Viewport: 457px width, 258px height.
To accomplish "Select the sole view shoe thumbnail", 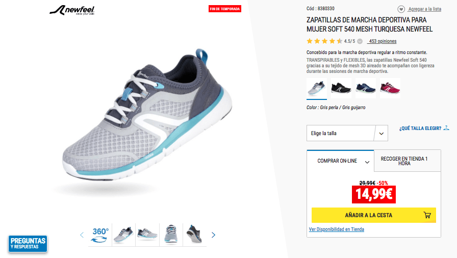I will point(194,235).
